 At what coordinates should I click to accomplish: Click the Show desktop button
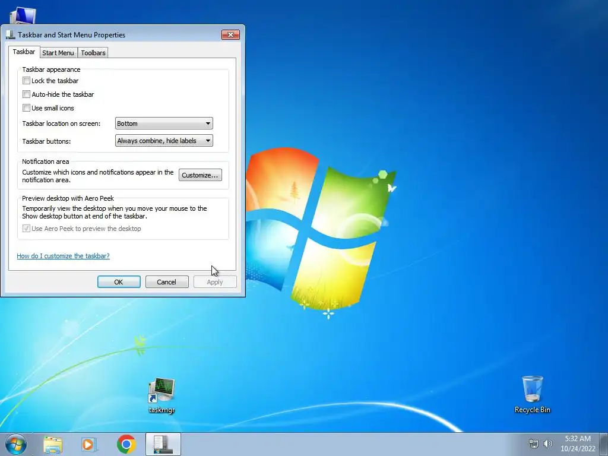click(x=604, y=444)
